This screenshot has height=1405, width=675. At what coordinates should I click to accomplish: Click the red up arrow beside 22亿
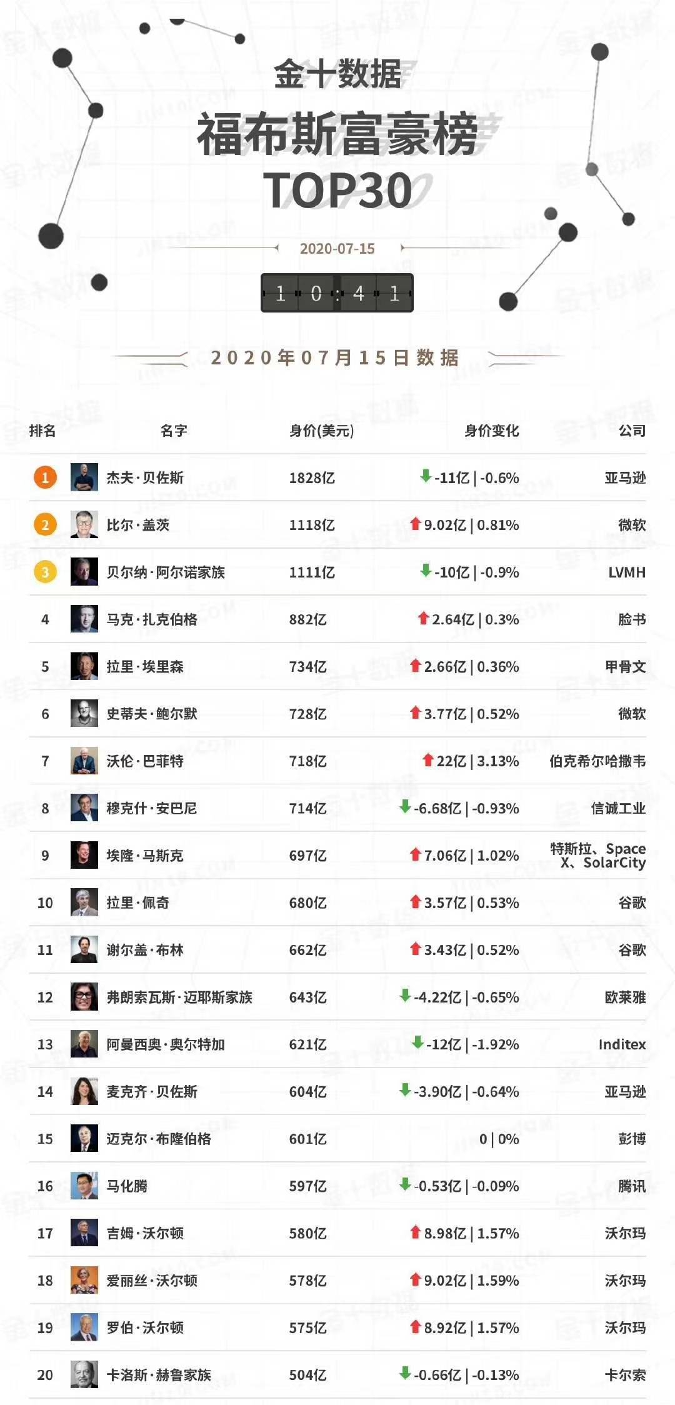point(427,760)
